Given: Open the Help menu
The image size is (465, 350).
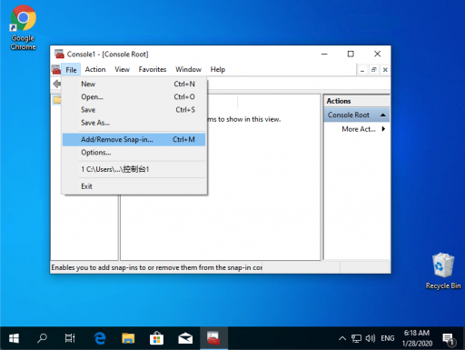Looking at the screenshot, I should tap(218, 70).
